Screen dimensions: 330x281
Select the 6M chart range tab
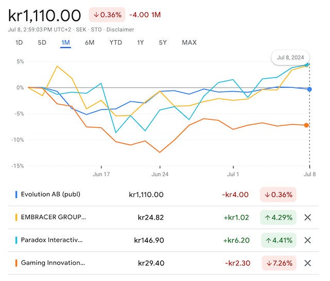tap(90, 42)
